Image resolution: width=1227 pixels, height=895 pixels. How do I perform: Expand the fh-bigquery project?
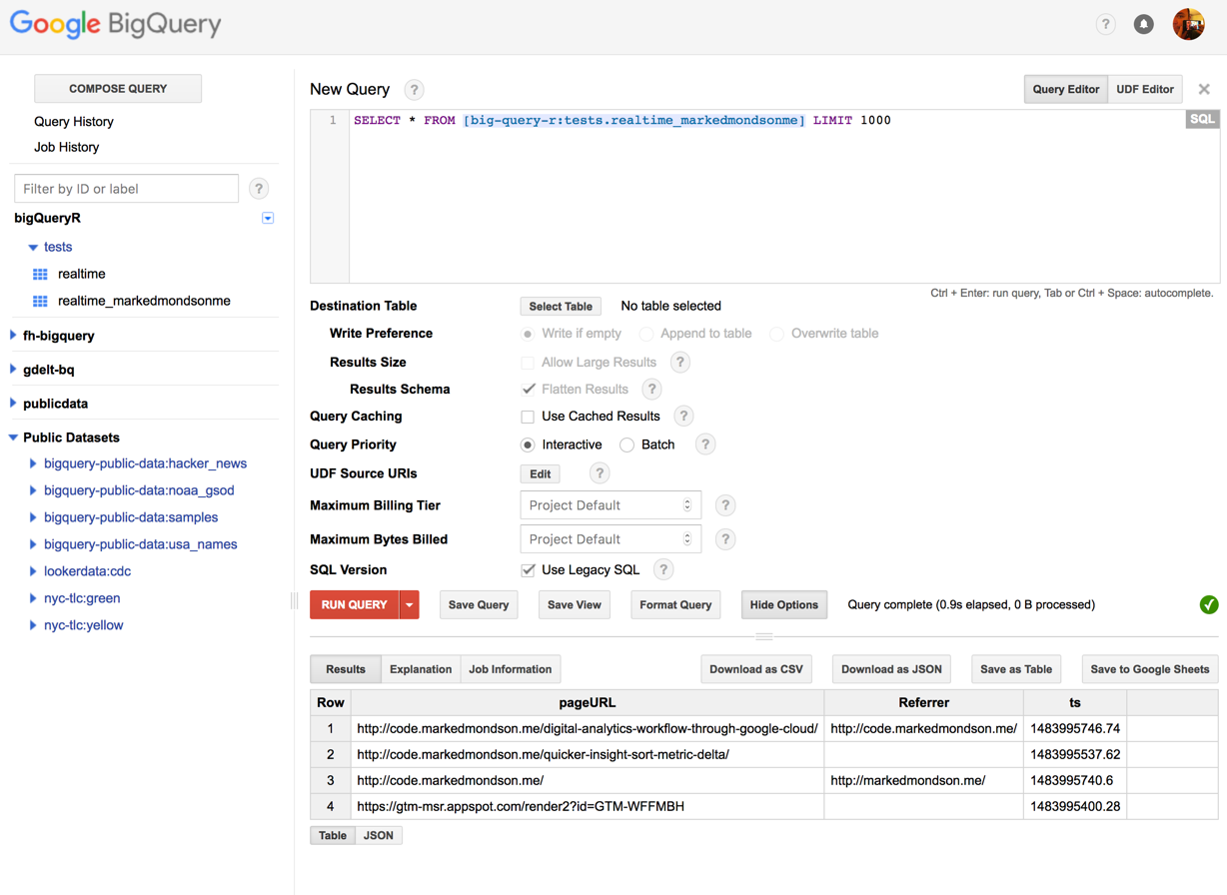[x=13, y=336]
